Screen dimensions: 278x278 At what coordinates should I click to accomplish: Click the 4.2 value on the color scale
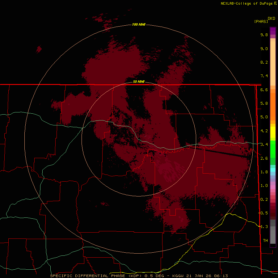pyautogui.click(x=264, y=131)
